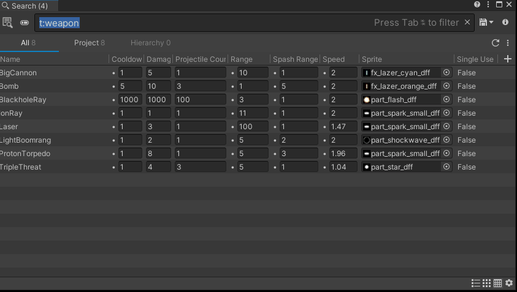The height and width of the screenshot is (292, 517).
Task: Switch to the Project tab
Action: 89,43
